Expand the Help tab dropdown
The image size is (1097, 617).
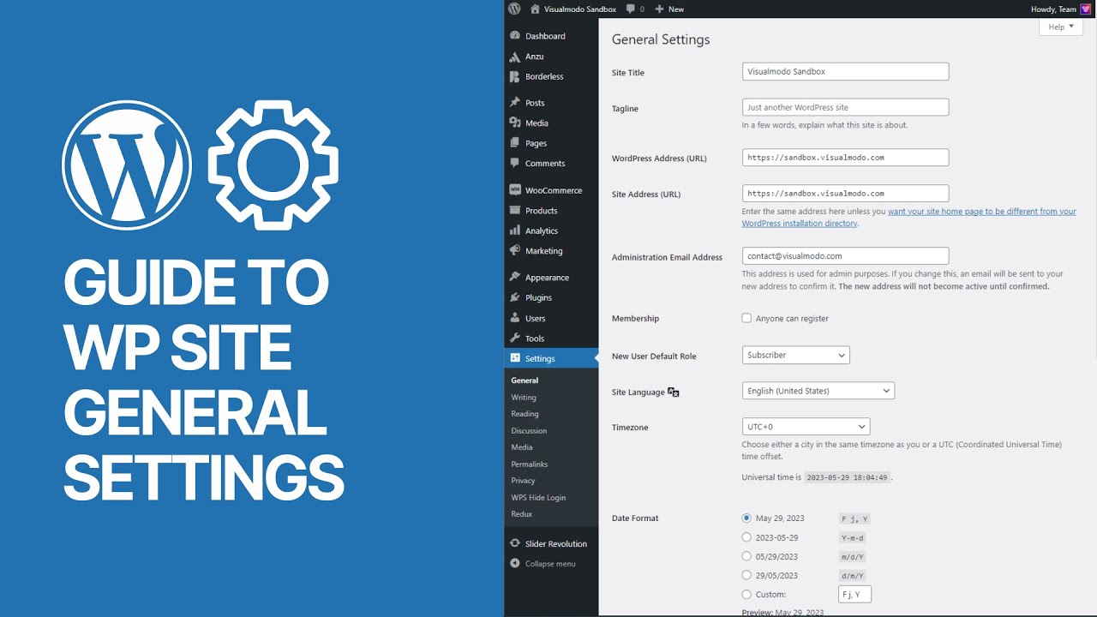[x=1061, y=27]
